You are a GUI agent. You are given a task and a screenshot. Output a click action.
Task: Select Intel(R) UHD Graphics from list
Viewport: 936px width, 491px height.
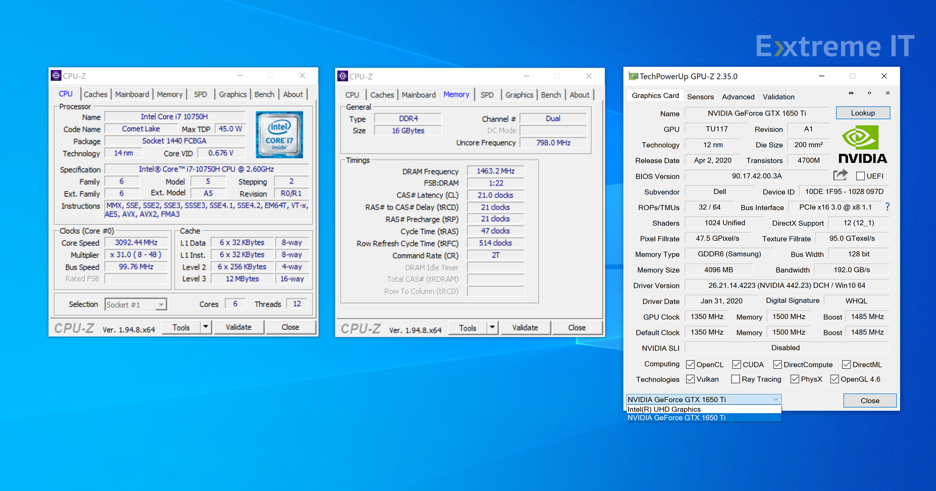click(704, 409)
